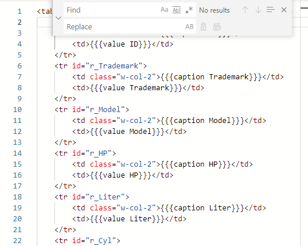This screenshot has width=308, height=246.
Task: Toggle Find in Selection icon
Action: coord(271,10)
